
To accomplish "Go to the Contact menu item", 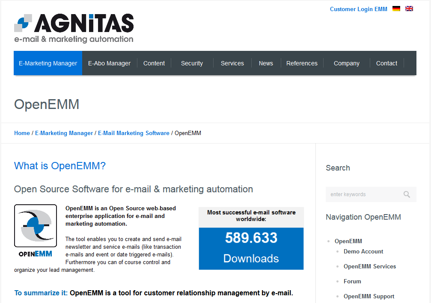I will coord(386,63).
